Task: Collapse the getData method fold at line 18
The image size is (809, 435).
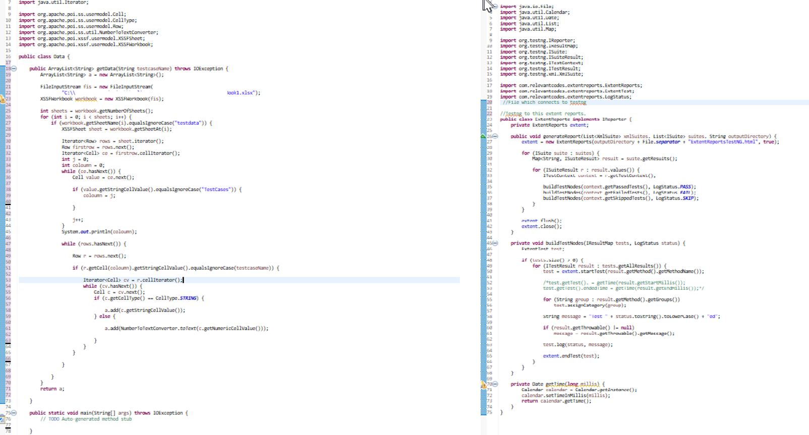Action: coord(14,69)
